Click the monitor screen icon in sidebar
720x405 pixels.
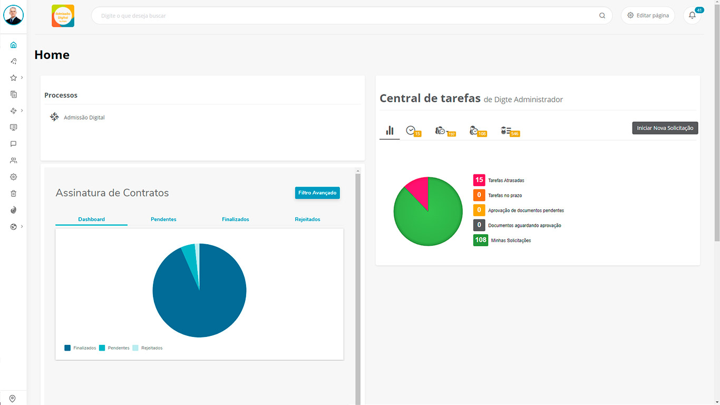14,128
